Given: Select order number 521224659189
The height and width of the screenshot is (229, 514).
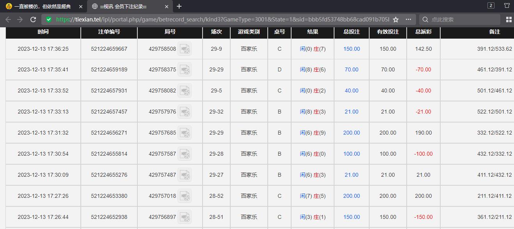Looking at the screenshot, I should click(109, 69).
